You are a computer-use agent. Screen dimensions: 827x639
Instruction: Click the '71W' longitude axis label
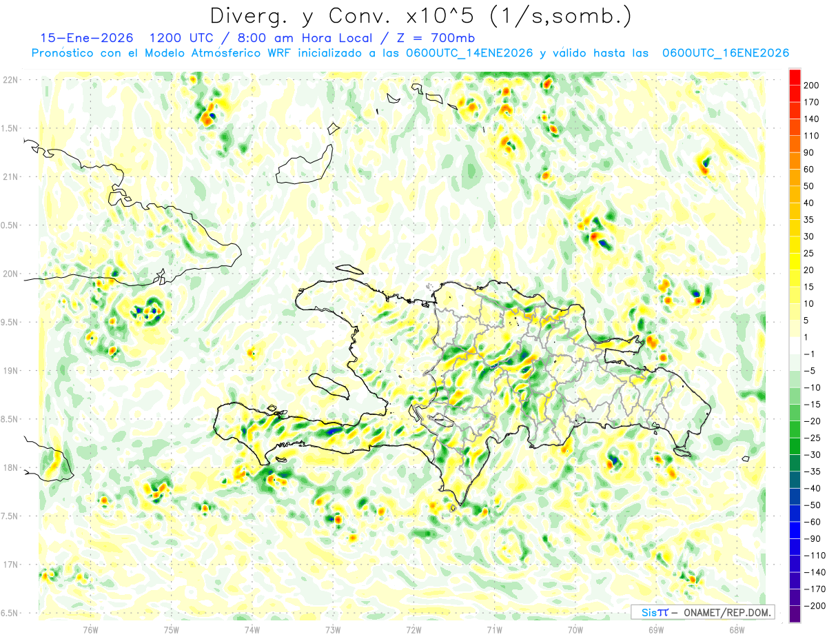(494, 629)
